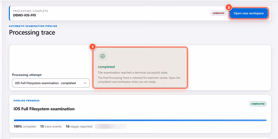The height and width of the screenshot is (139, 278).
Task: Click the 15 trace events counter
Action: click(x=51, y=127)
